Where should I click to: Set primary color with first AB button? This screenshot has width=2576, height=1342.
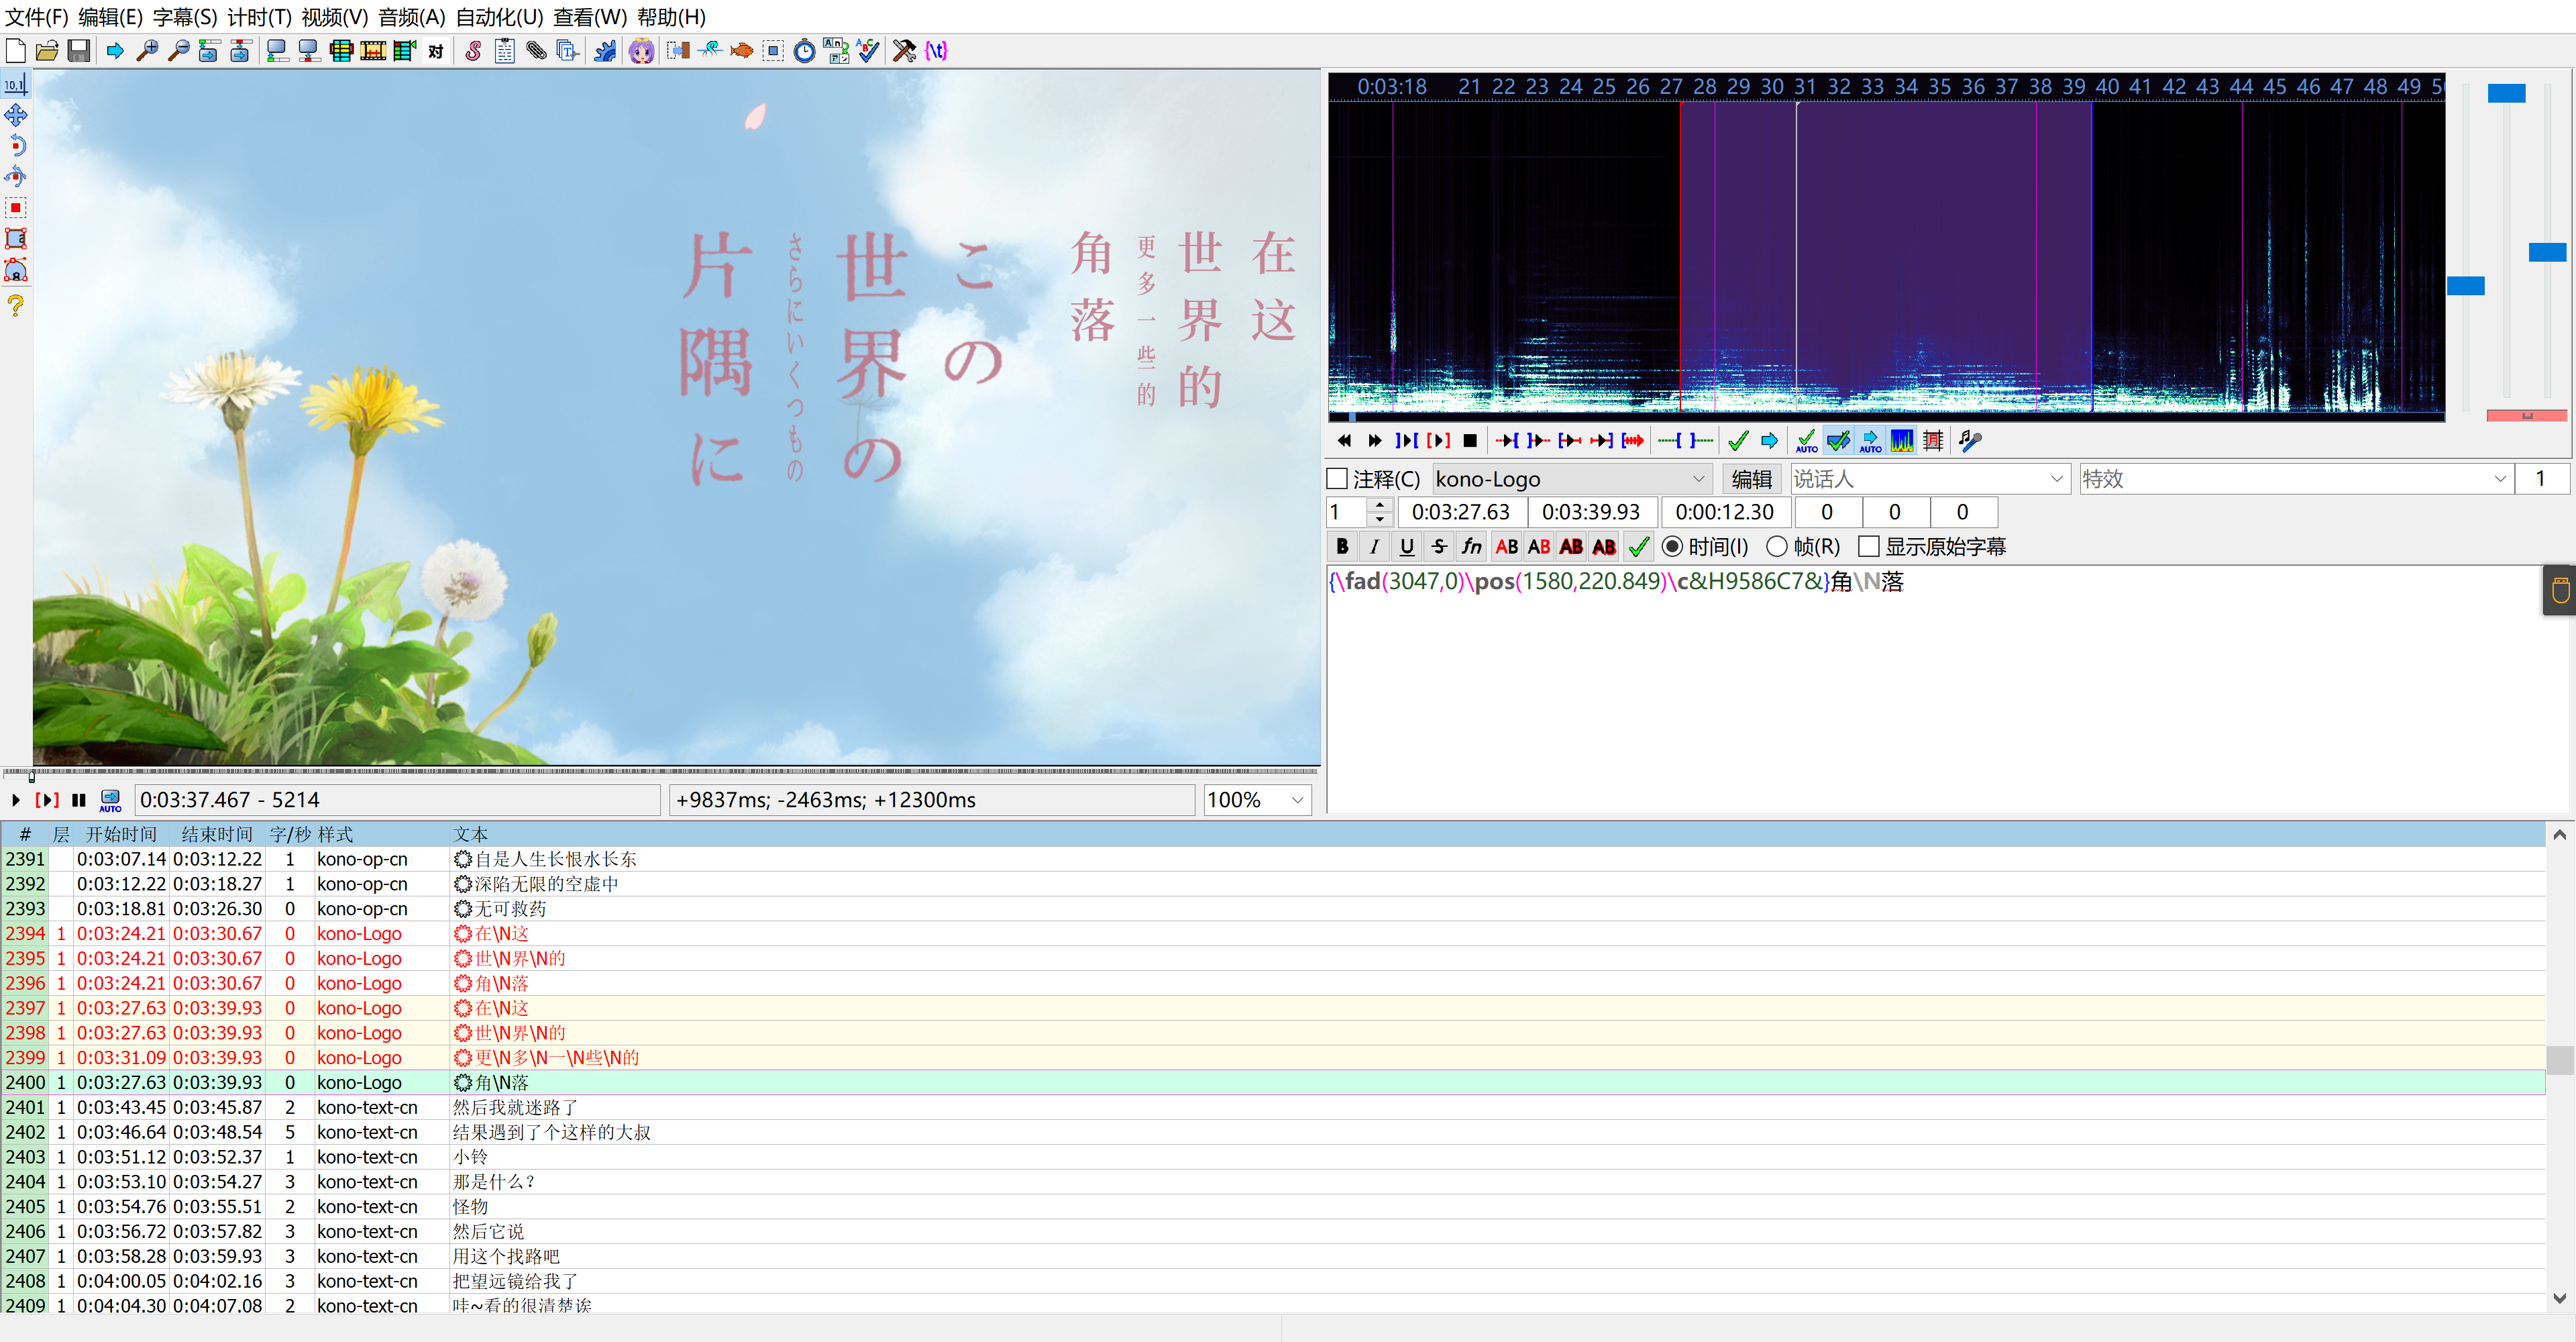tap(1506, 547)
